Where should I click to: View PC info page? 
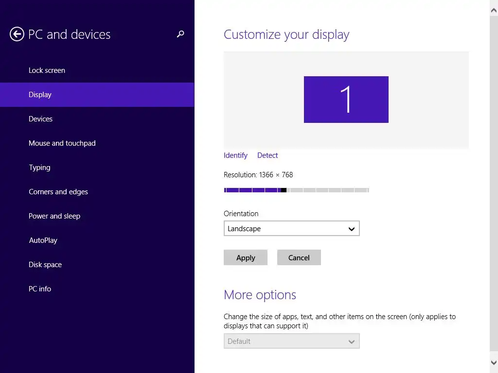tap(97, 288)
